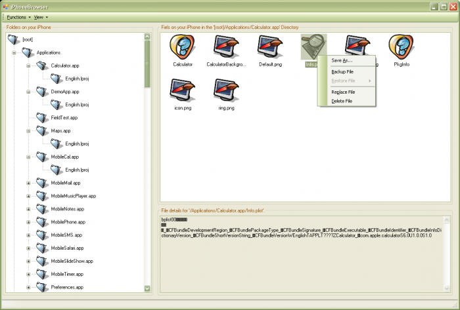Screen dimensions: 460x310
Task: Select the Default.png file icon
Action: click(270, 47)
